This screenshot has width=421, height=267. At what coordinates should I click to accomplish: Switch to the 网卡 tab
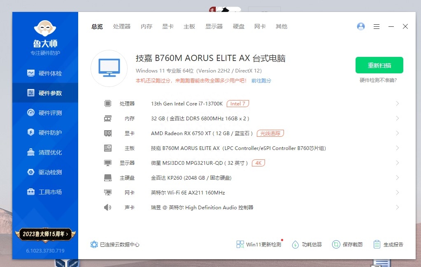pyautogui.click(x=260, y=26)
